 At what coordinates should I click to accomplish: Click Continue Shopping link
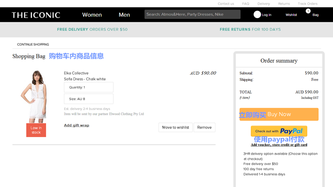tap(33, 44)
